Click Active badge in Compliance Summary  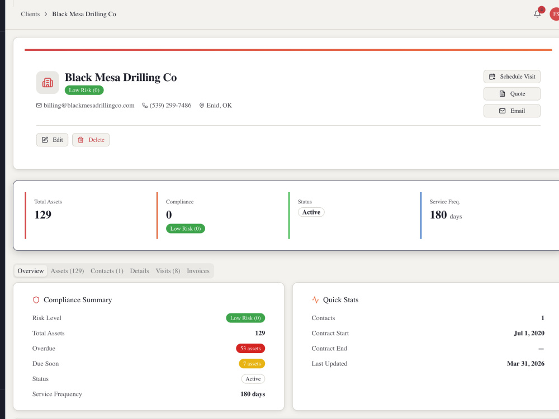pos(253,379)
